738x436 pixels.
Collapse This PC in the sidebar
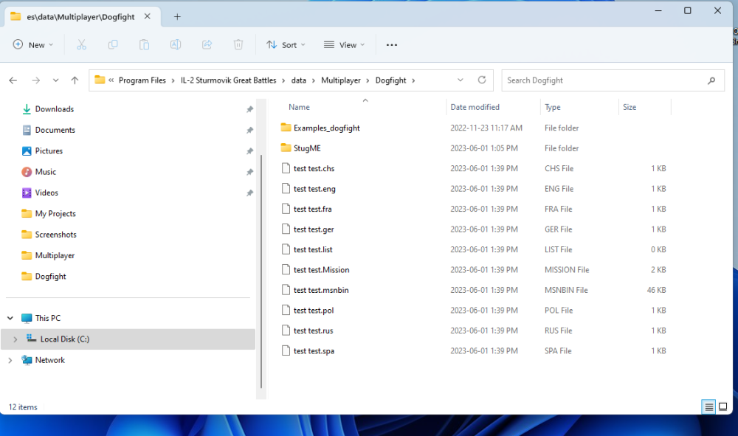click(x=10, y=317)
